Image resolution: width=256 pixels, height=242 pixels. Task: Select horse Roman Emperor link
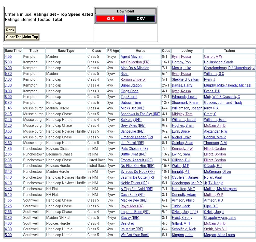(133, 80)
